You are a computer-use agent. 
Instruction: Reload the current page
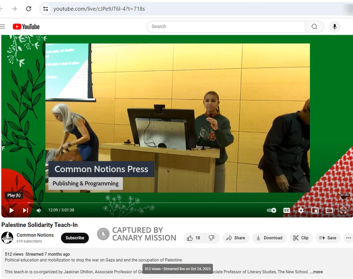pyautogui.click(x=29, y=9)
